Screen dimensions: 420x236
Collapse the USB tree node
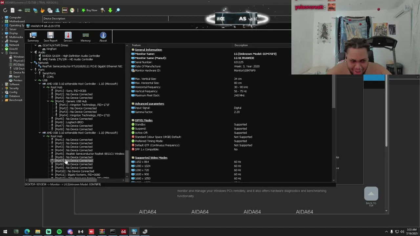35,80
